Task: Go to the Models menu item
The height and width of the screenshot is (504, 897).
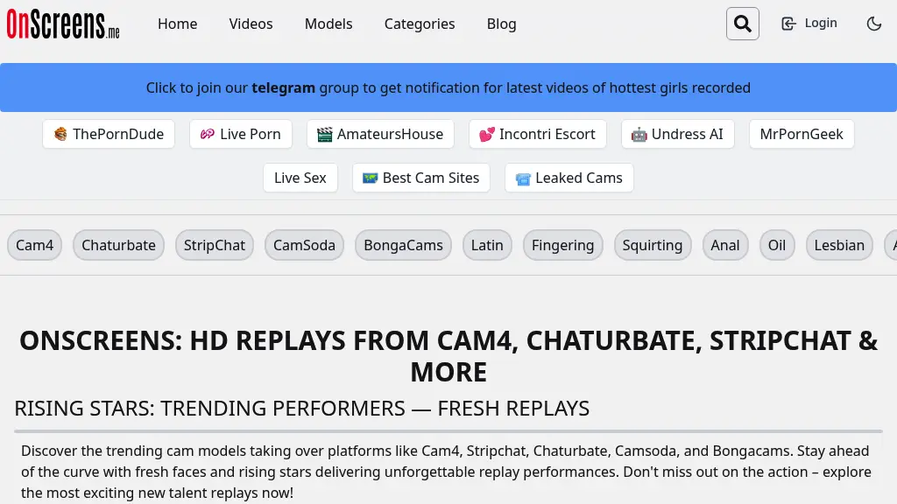Action: 328,24
